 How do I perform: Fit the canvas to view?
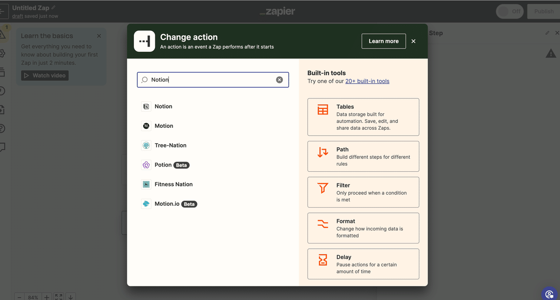point(59,297)
